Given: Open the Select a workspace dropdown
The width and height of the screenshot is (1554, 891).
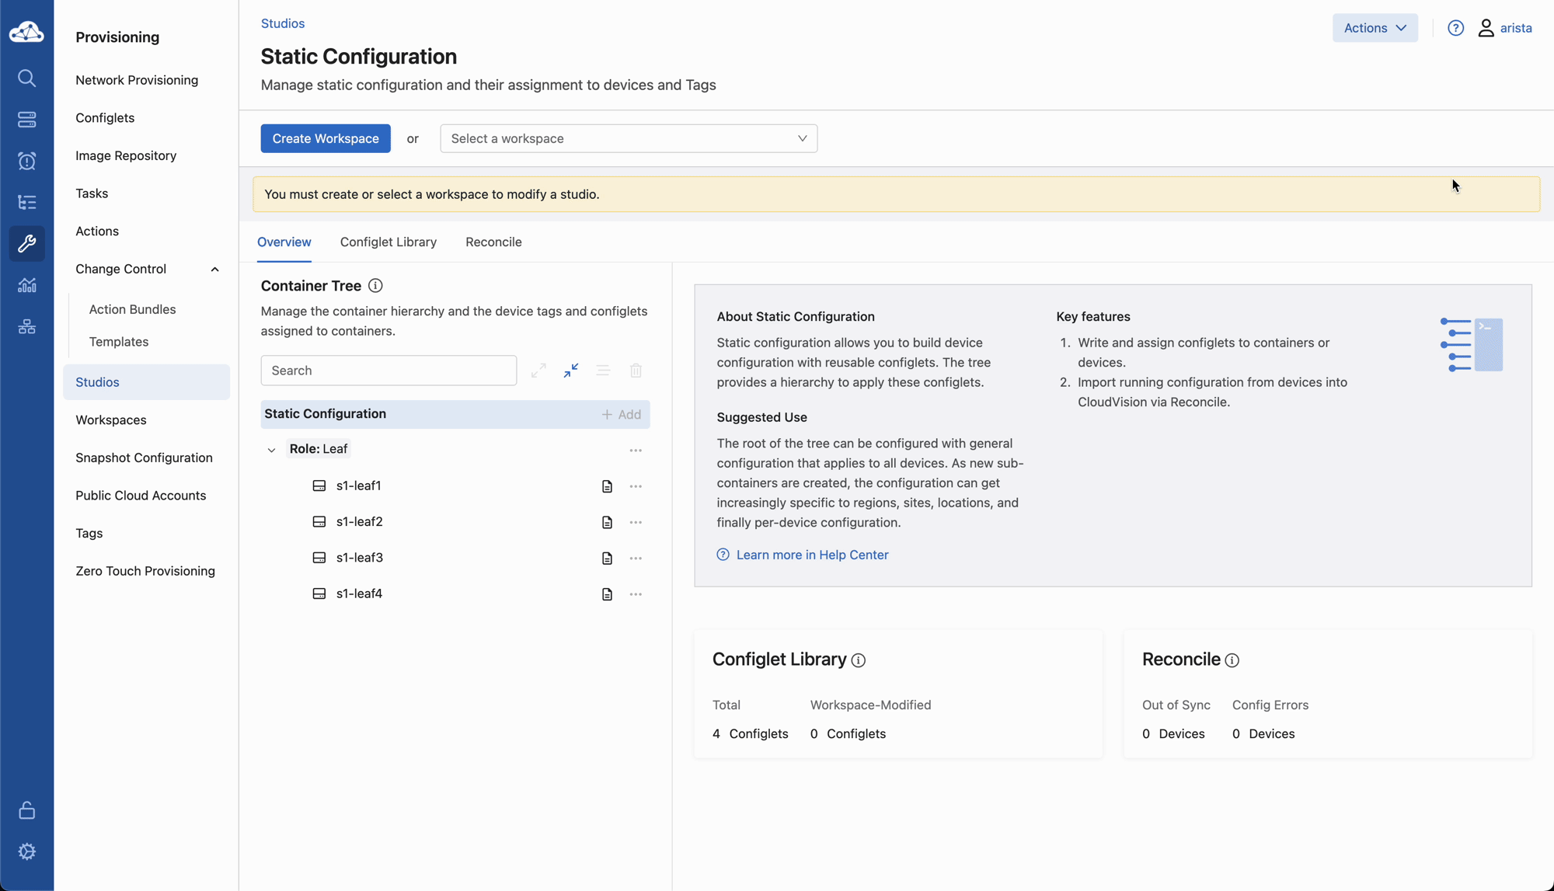Looking at the screenshot, I should (x=628, y=138).
